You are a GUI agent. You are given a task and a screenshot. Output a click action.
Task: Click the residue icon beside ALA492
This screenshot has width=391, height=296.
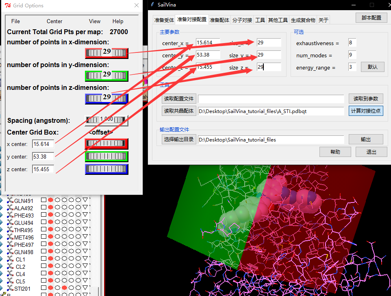coord(10,208)
